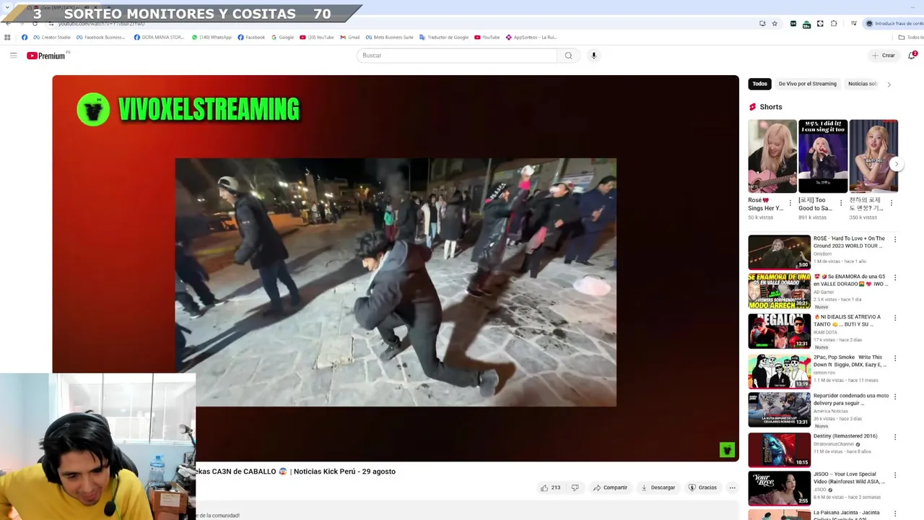The image size is (924, 520).
Task: Open the Todos los marcadores folder
Action: [912, 38]
